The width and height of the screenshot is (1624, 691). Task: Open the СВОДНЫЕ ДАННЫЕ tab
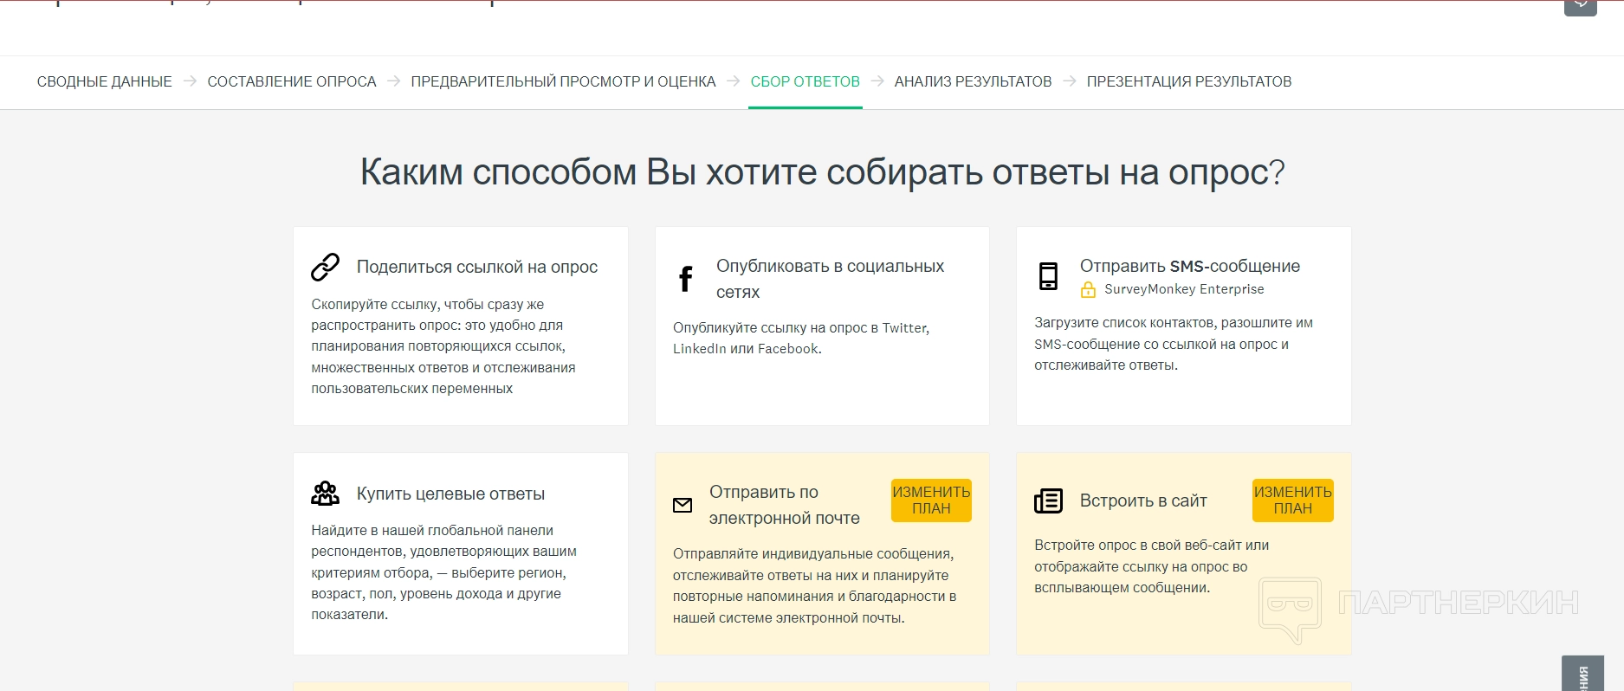pos(104,81)
